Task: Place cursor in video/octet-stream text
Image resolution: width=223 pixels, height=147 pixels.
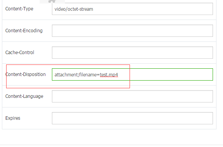Action: pyautogui.click(x=74, y=9)
